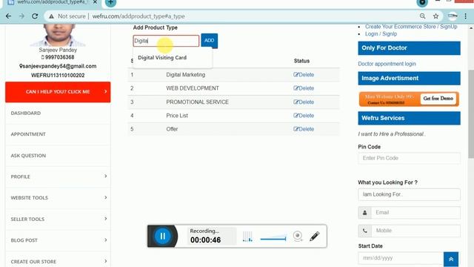Open the zoom magnifier icon in address bar
Image resolution: width=474 pixels, height=267 pixels.
(x=422, y=16)
